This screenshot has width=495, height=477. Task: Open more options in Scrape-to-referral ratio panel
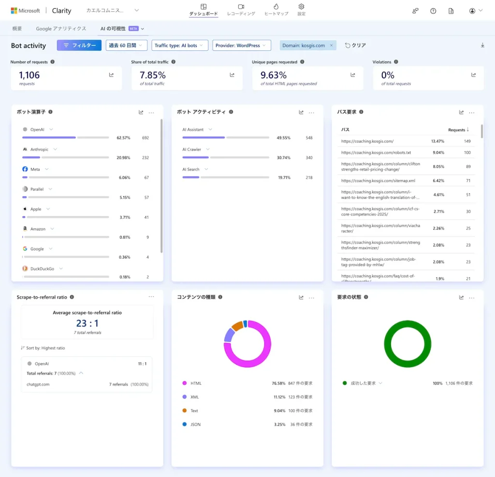pos(151,297)
